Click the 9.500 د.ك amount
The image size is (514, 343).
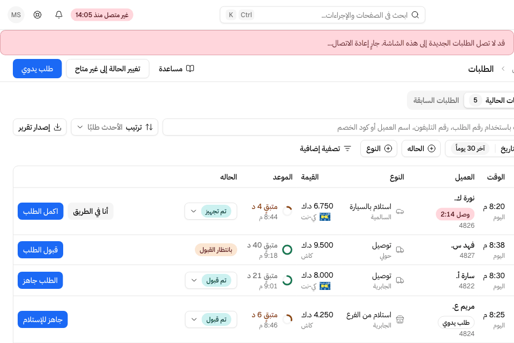click(318, 245)
